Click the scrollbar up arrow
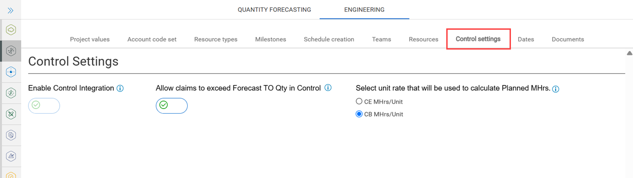The width and height of the screenshot is (633, 178). click(x=629, y=53)
